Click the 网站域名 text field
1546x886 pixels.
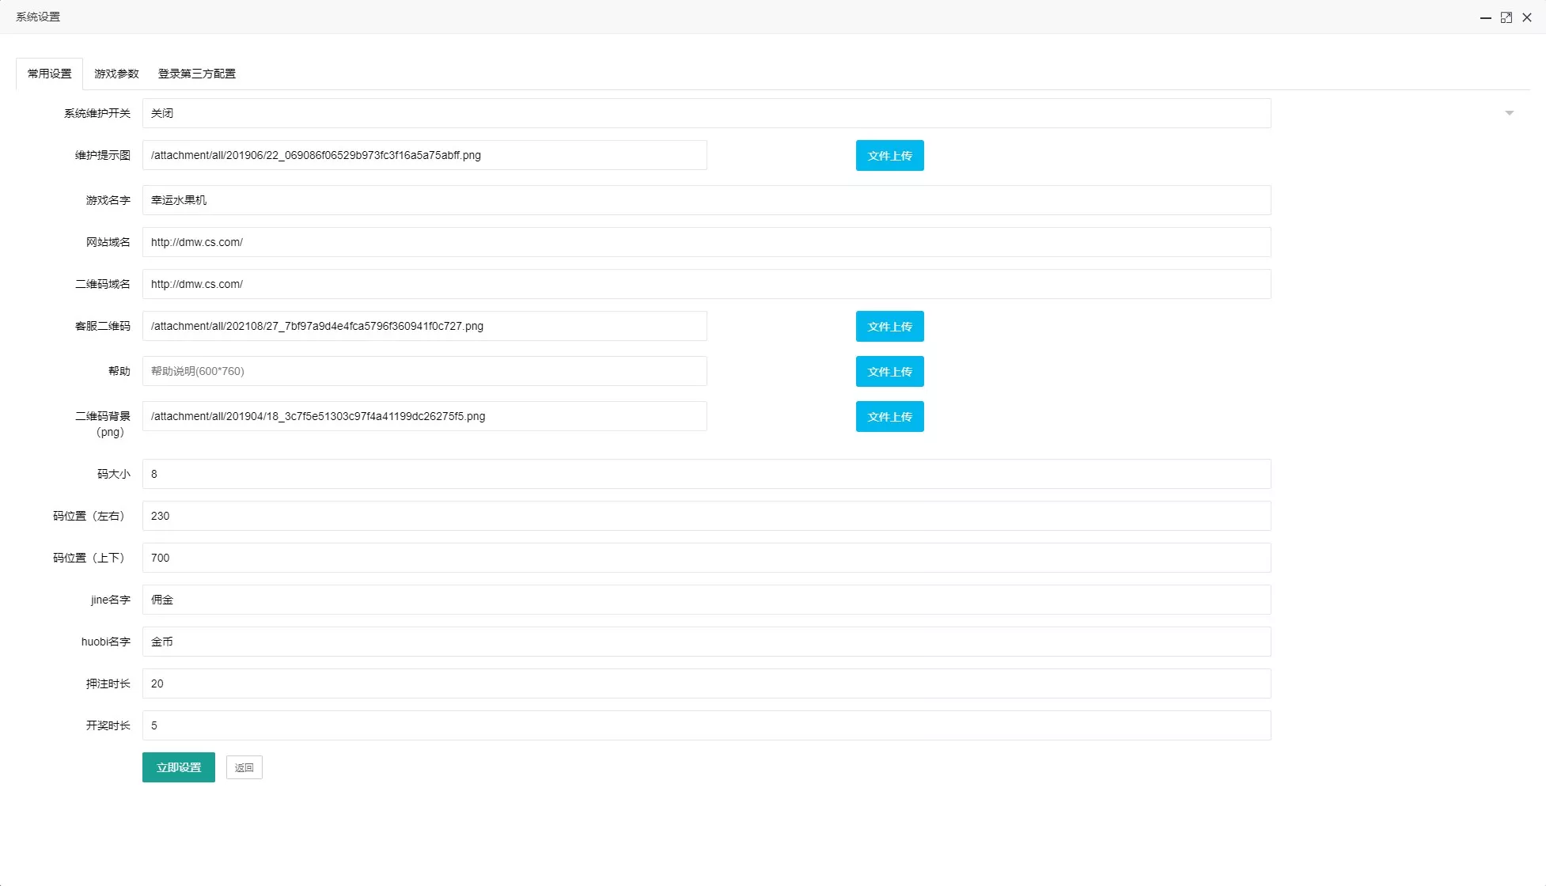[x=706, y=242]
